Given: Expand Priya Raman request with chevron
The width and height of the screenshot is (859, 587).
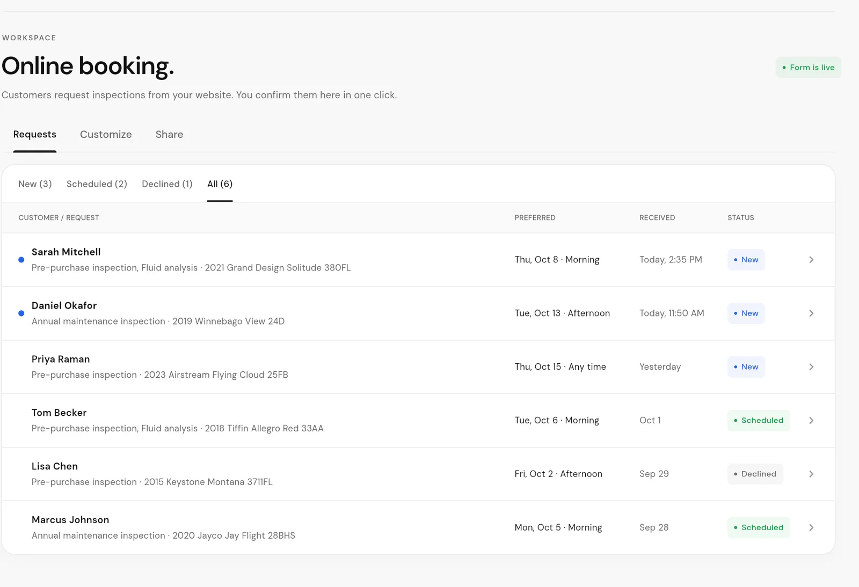Looking at the screenshot, I should pyautogui.click(x=811, y=367).
